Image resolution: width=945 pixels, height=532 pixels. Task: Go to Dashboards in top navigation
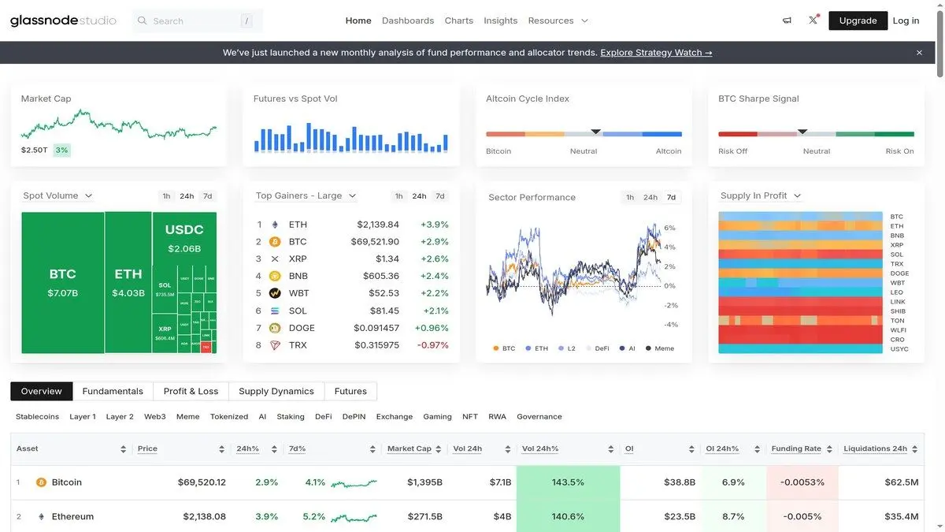click(408, 20)
